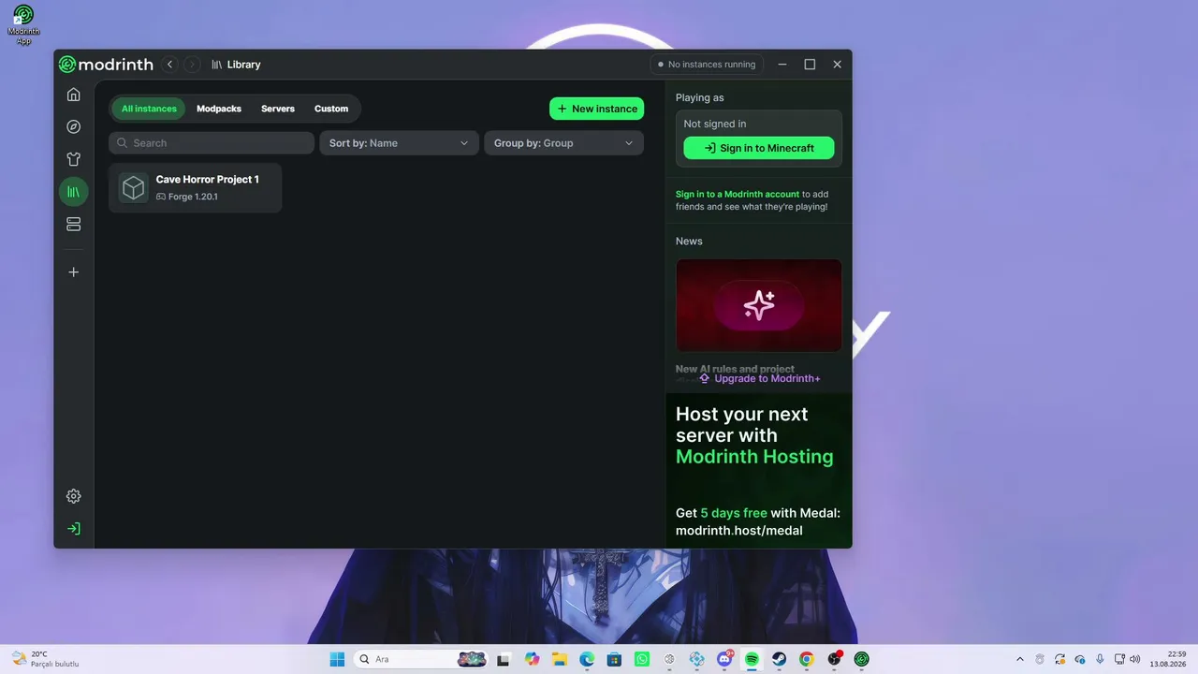Navigate back with the left arrow
The width and height of the screenshot is (1198, 674).
[x=169, y=65]
